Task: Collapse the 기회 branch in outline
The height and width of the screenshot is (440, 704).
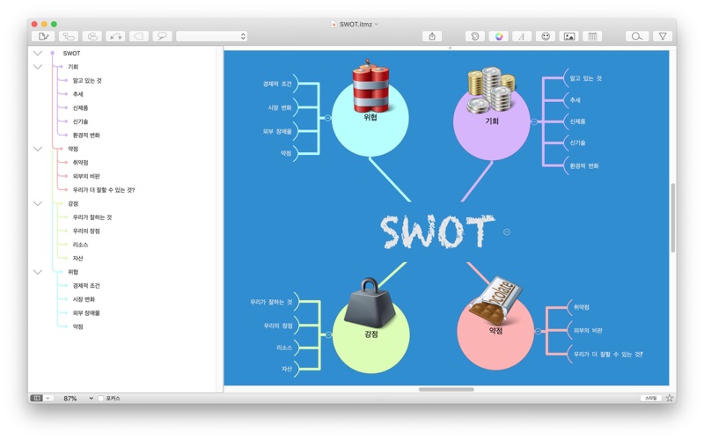Action: [38, 67]
